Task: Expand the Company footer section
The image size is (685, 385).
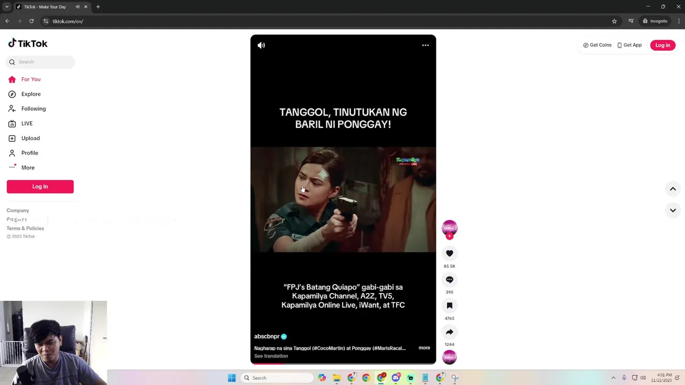Action: (18, 211)
